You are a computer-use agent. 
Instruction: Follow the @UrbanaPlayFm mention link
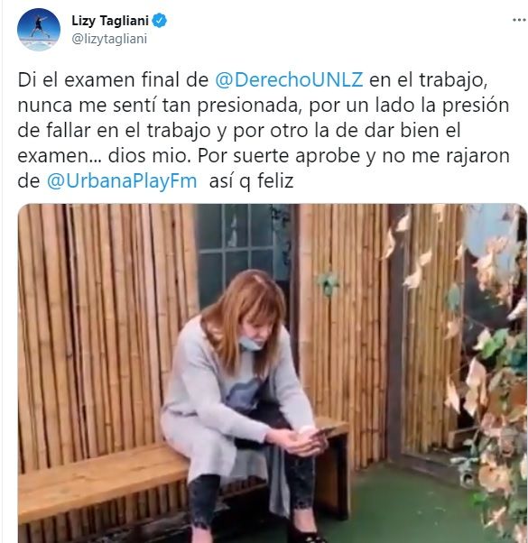pyautogui.click(x=122, y=181)
